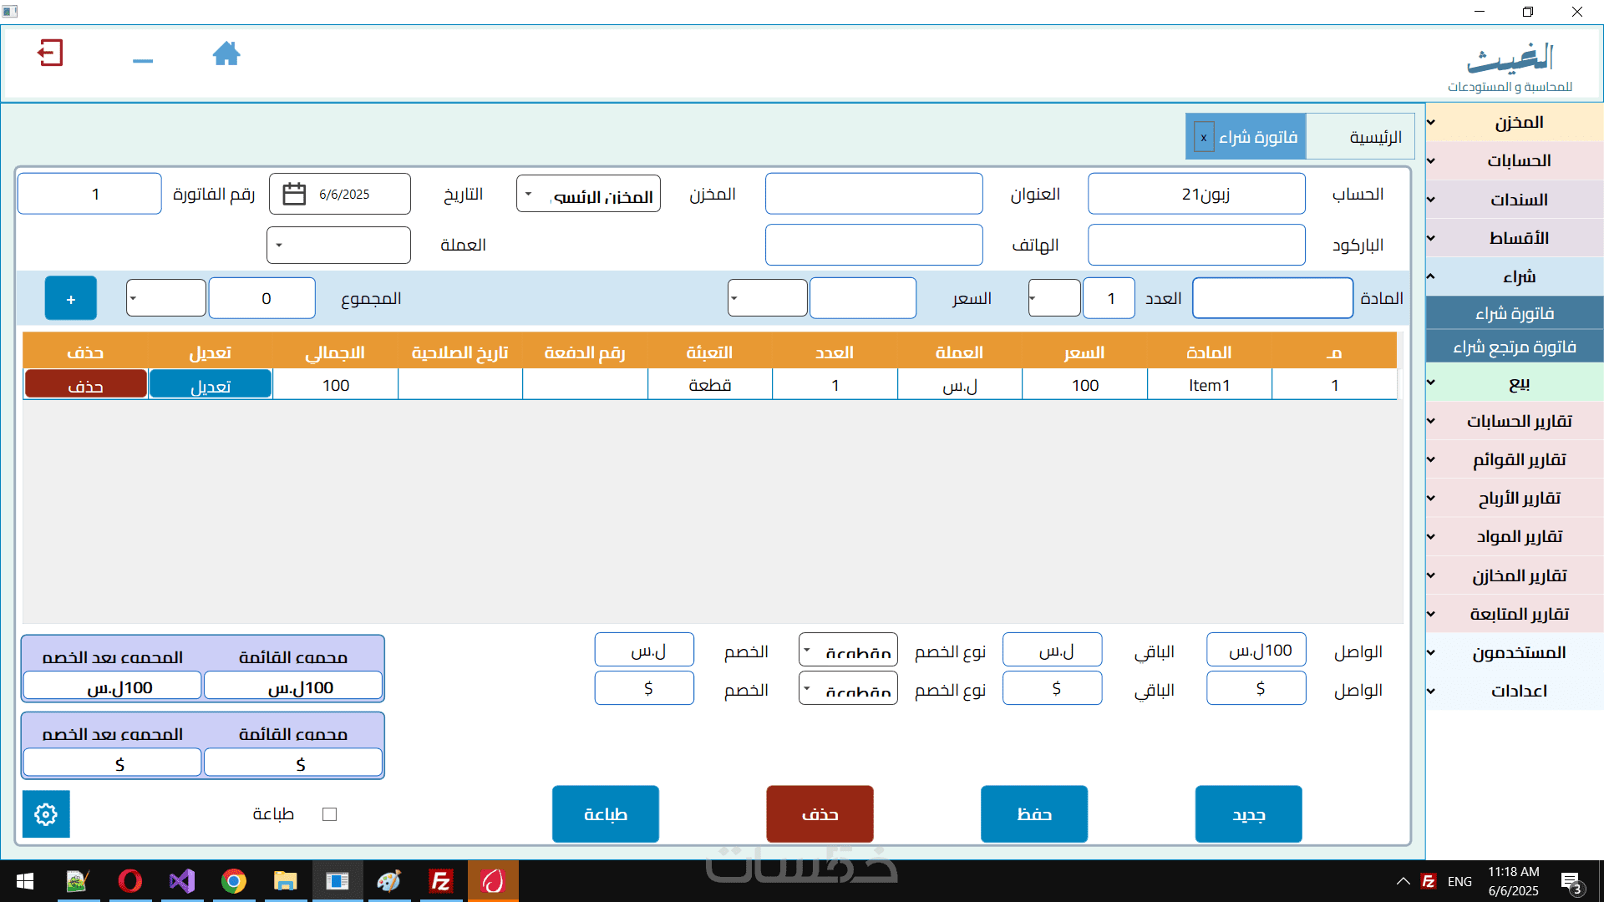
Task: Enable the طباعة print checkbox
Action: coord(329,814)
